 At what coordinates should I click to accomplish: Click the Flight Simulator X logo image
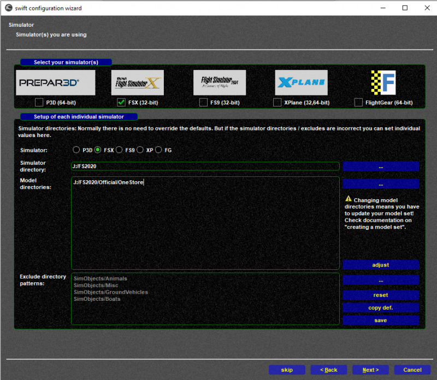[x=137, y=82]
